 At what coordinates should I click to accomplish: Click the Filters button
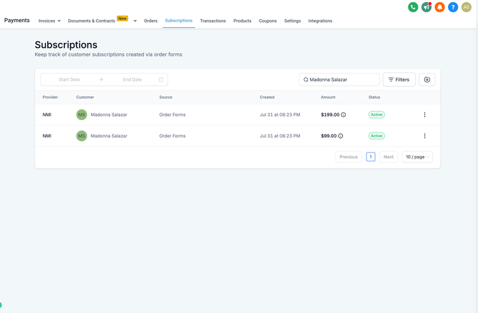(399, 80)
